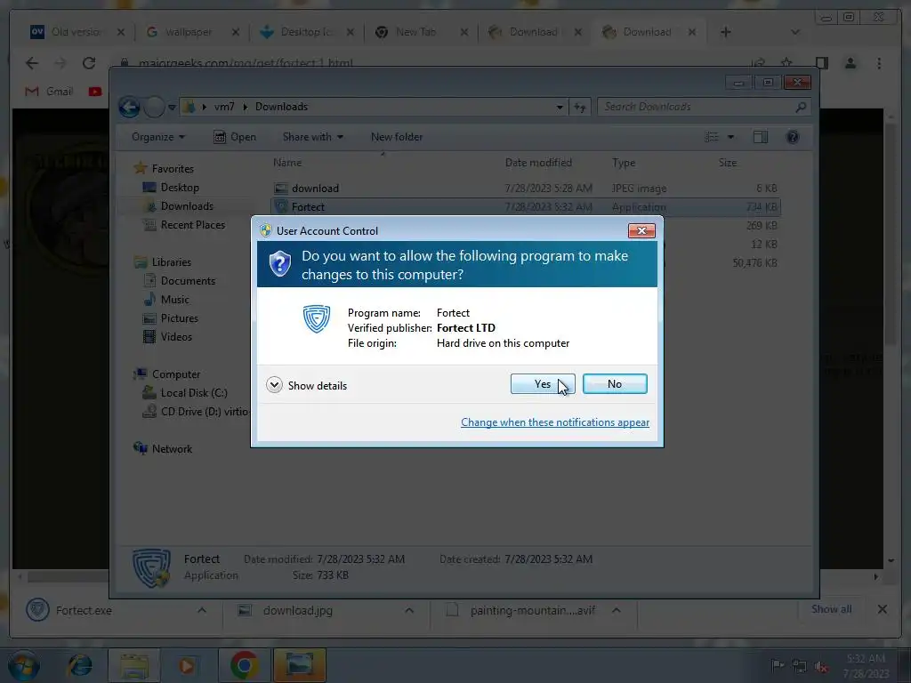
Task: Open Chrome side panel icon
Action: point(821,63)
